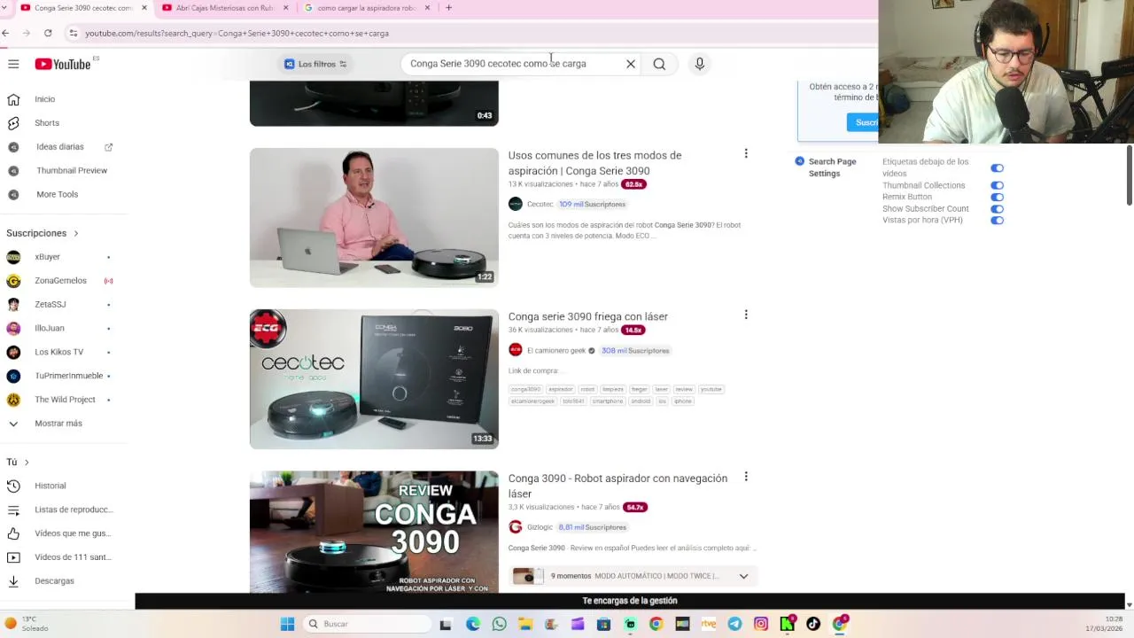Open the Cecotec channel link
Image resolution: width=1134 pixels, height=638 pixels.
[540, 205]
